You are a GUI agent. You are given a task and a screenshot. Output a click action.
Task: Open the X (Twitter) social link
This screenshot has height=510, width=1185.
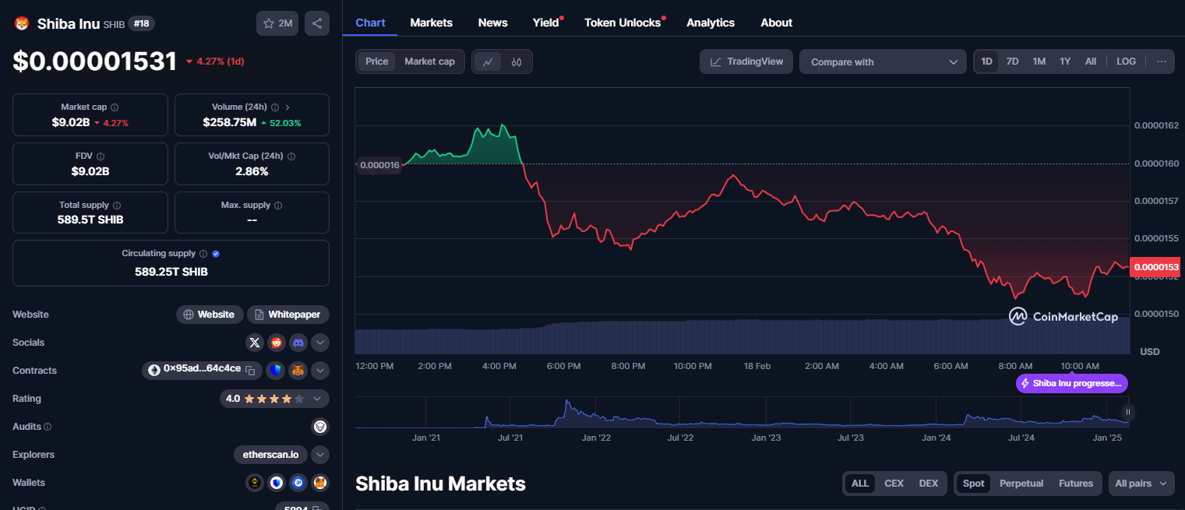255,343
